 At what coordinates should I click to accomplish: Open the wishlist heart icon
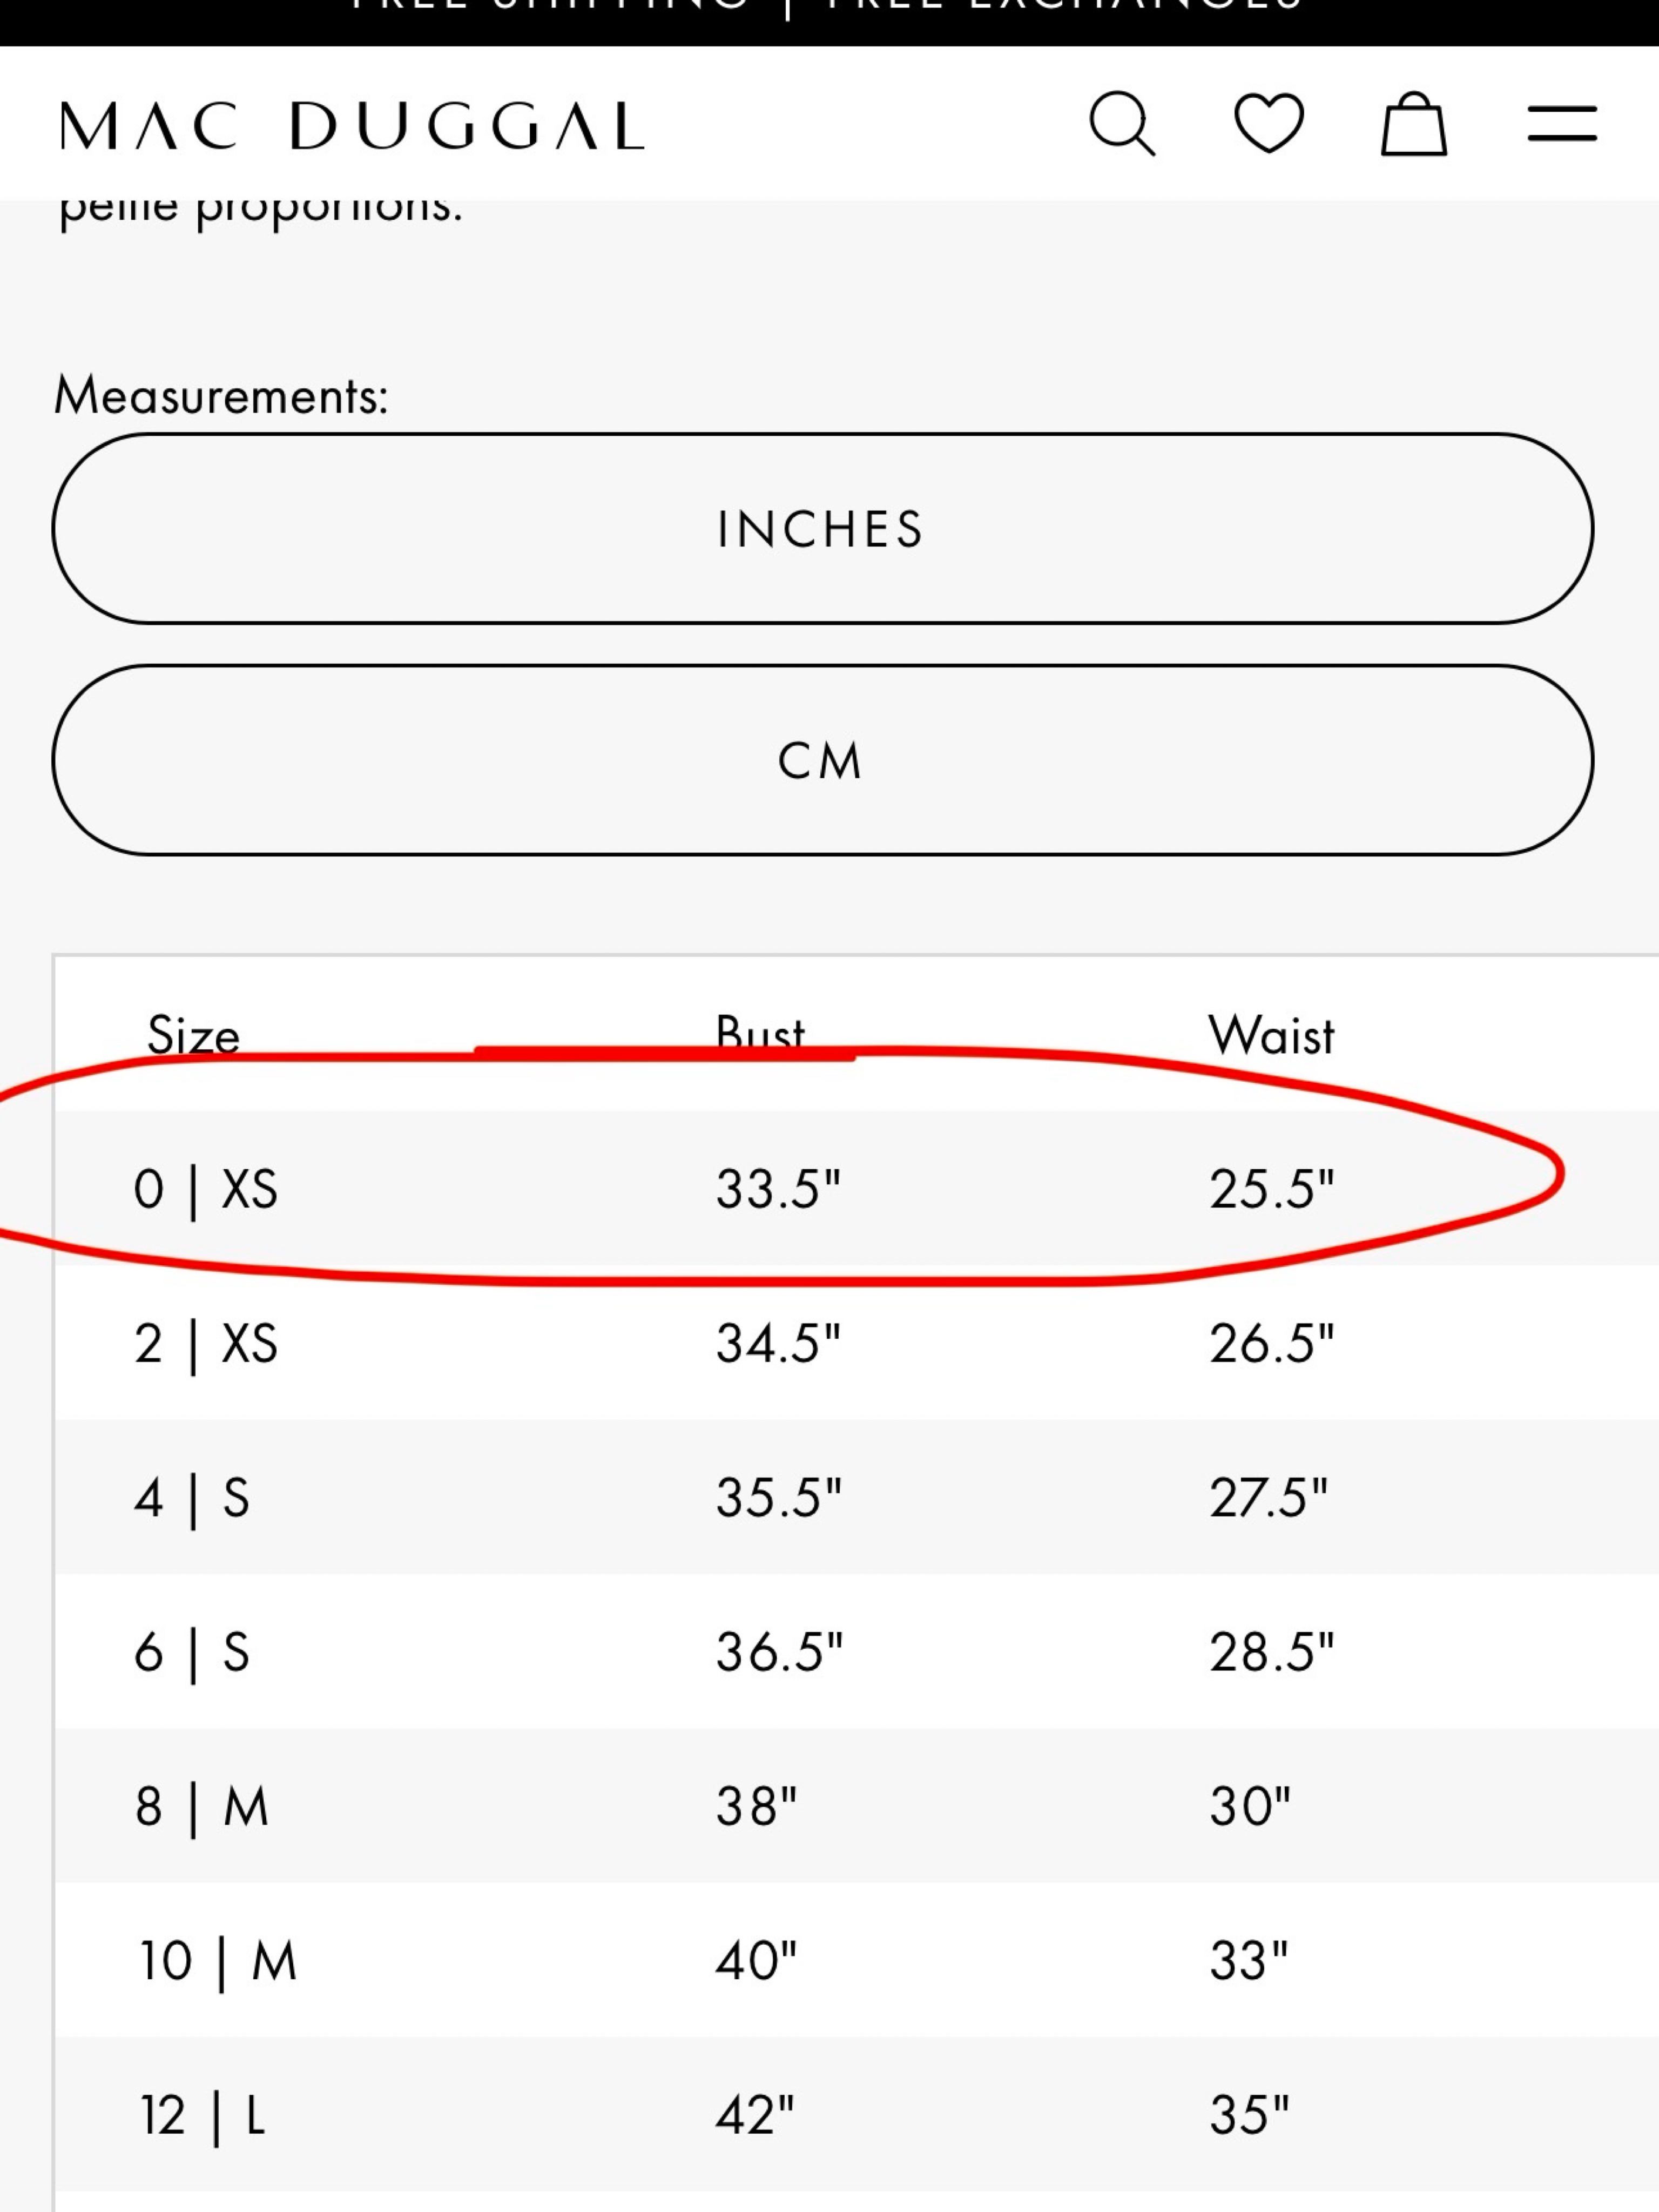(1268, 124)
